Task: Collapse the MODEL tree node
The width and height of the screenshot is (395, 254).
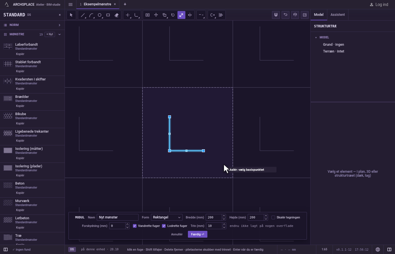Action: click(316, 38)
